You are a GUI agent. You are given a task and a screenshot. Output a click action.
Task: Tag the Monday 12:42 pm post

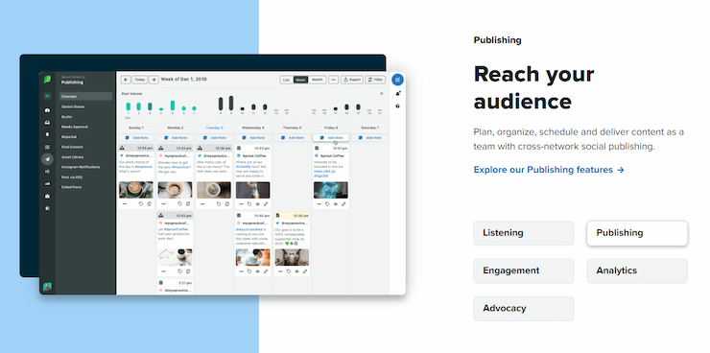179,204
